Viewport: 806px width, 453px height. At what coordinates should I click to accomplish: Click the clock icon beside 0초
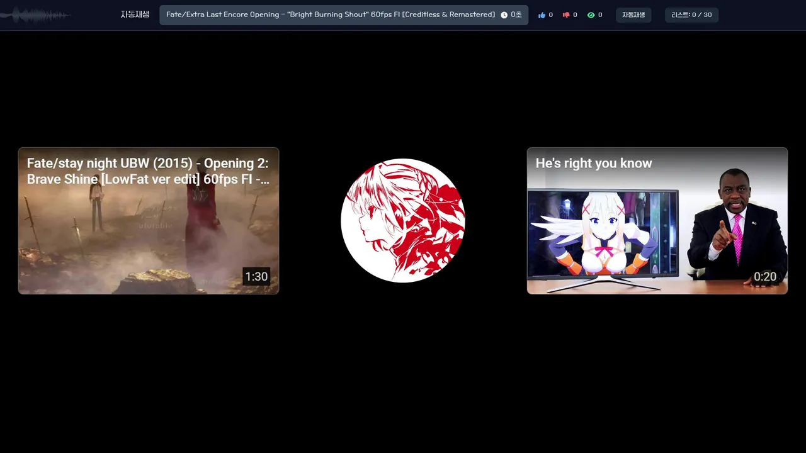click(x=504, y=15)
